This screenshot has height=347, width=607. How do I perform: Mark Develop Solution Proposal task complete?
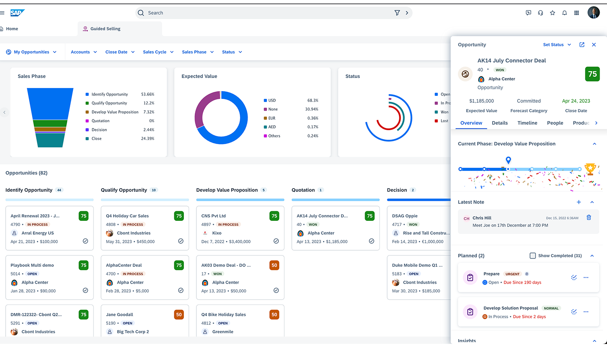[574, 312]
